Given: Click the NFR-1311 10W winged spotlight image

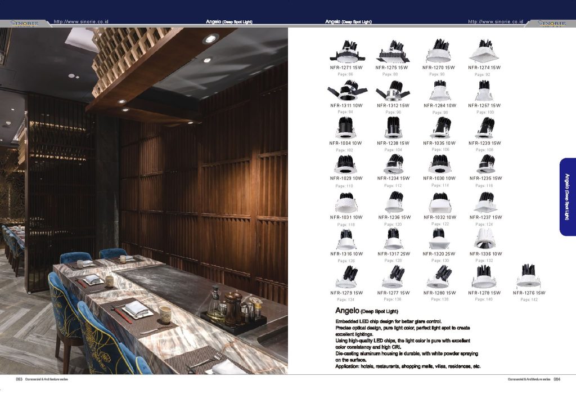Looking at the screenshot, I should pyautogui.click(x=346, y=90).
